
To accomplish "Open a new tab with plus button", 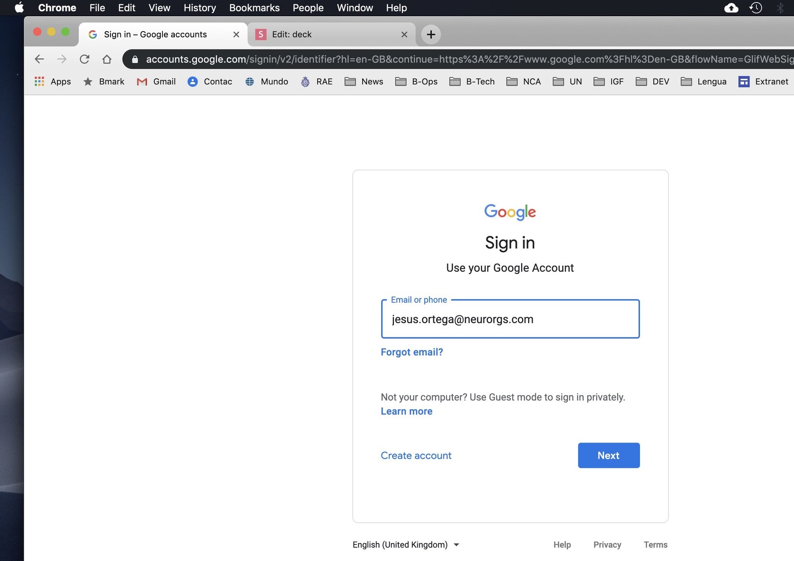I will click(431, 34).
